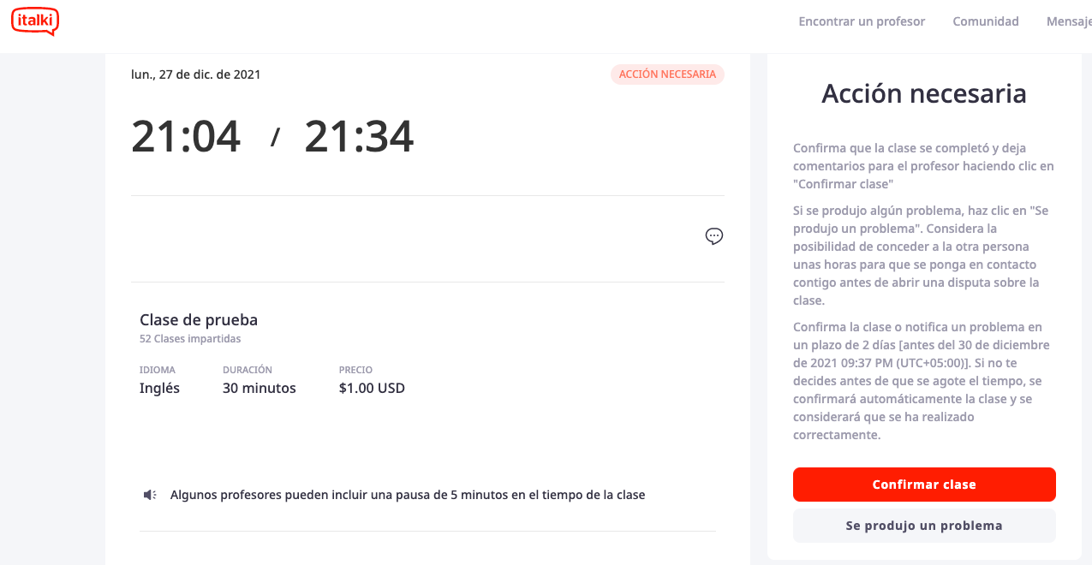The height and width of the screenshot is (565, 1092).
Task: Click the 30 minutos duration value
Action: pos(260,389)
